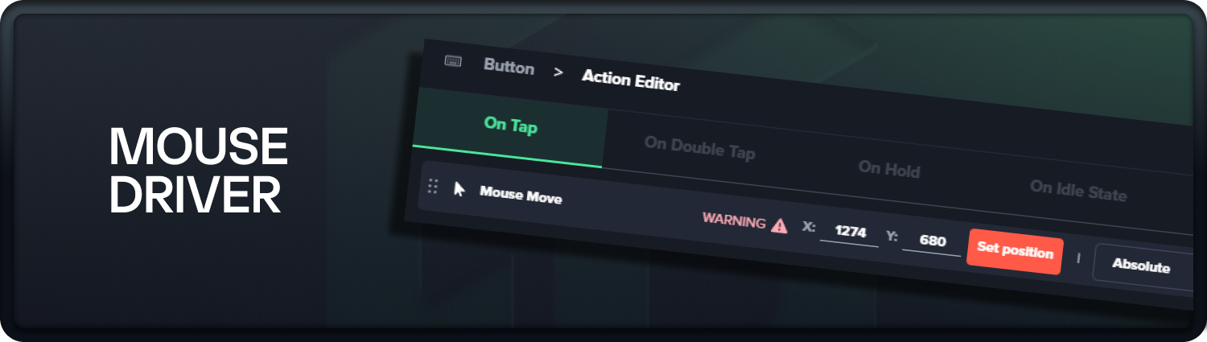The image size is (1207, 342).
Task: Click the vertical divider before Absolute
Action: (x=1078, y=258)
